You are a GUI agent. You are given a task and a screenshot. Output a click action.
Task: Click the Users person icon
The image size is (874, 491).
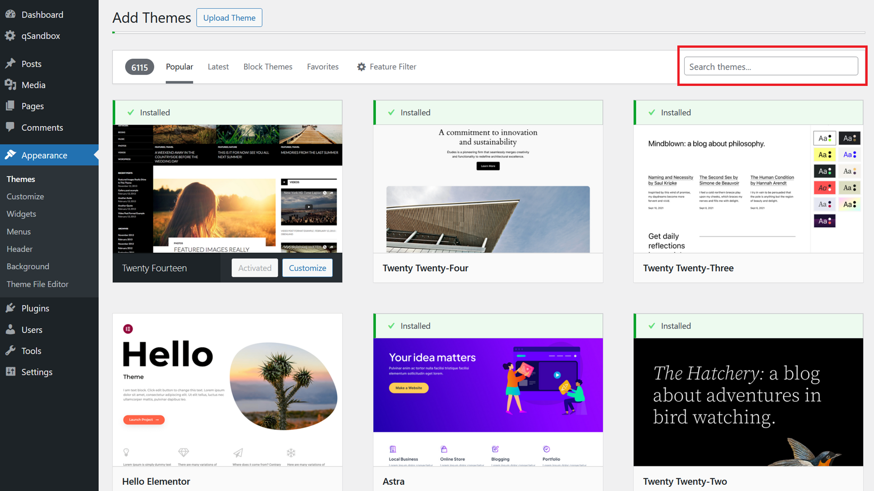[10, 330]
